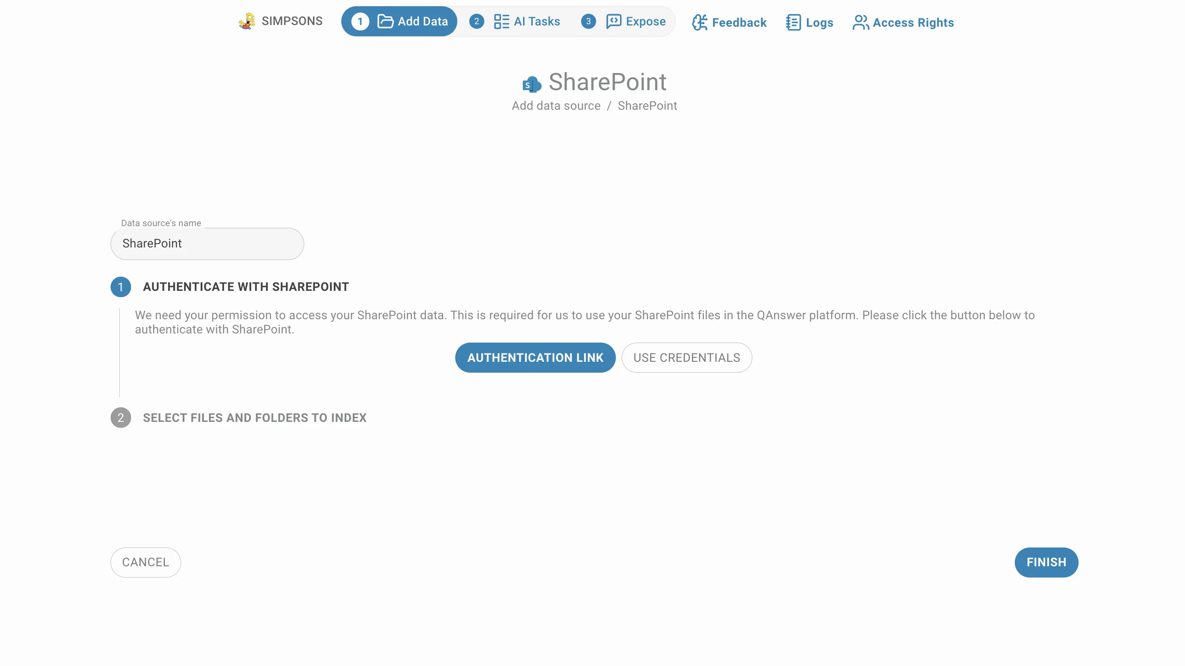This screenshot has height=666, width=1185.
Task: Select step 2 circle next to AI Tasks
Action: 477,21
